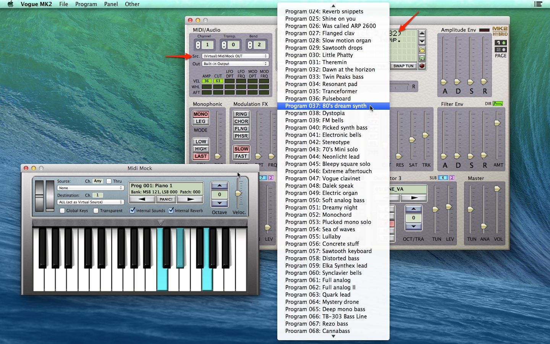Enable the Global Keys checkbox

click(62, 211)
